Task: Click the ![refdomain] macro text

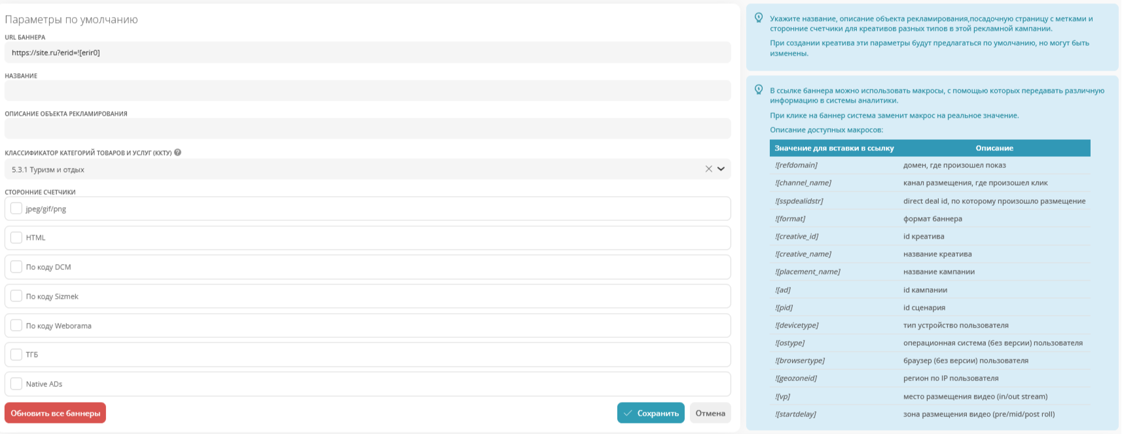Action: click(x=796, y=165)
